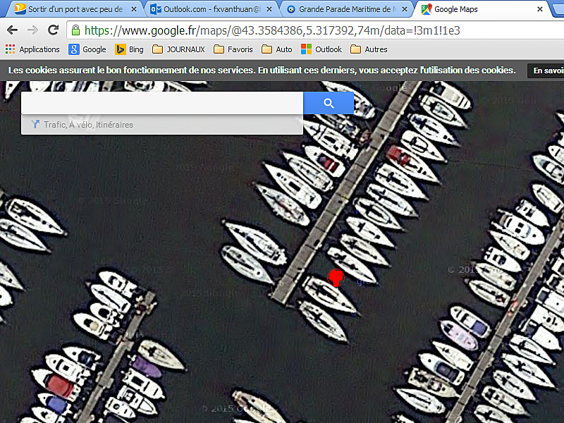Reload the current page

pyautogui.click(x=53, y=30)
